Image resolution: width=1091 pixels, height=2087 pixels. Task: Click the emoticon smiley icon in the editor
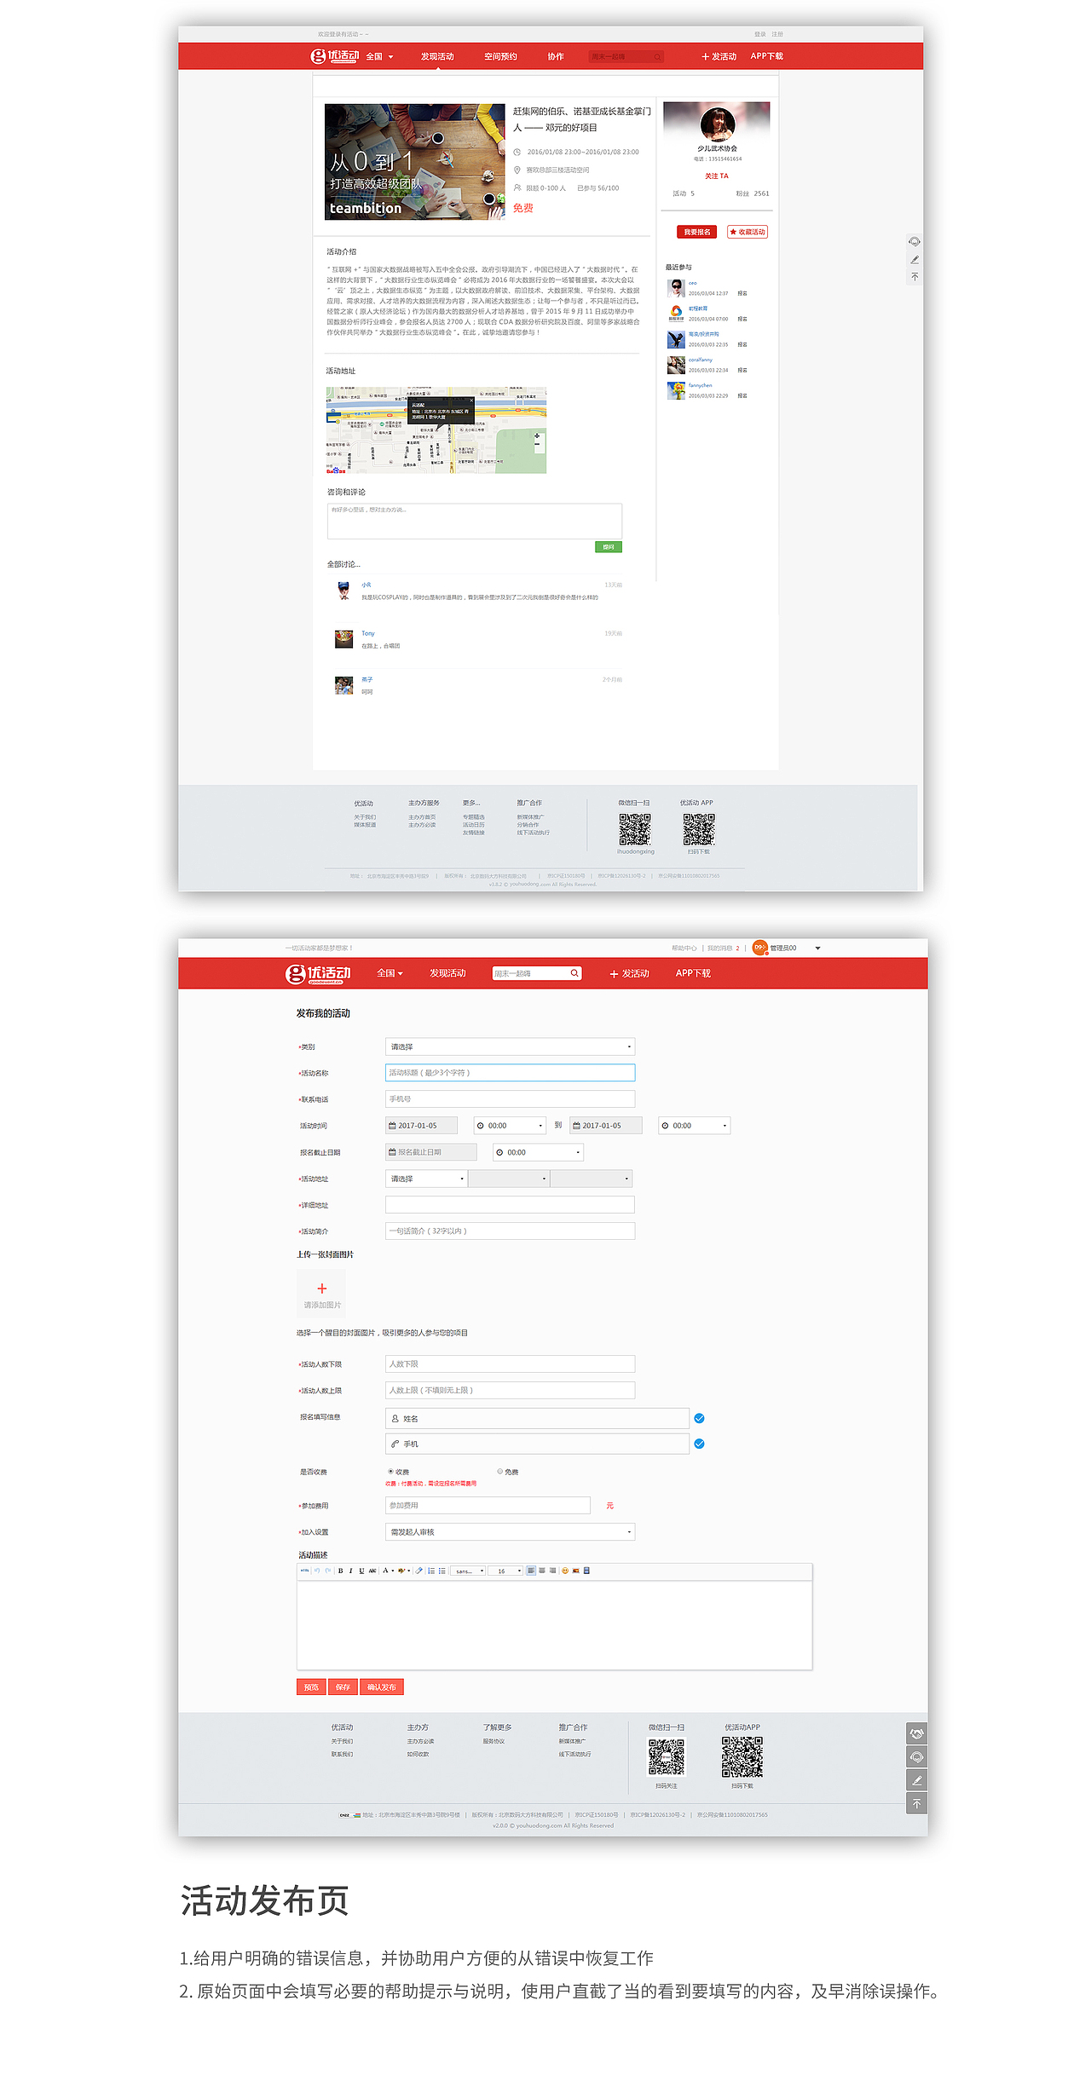(x=565, y=1571)
